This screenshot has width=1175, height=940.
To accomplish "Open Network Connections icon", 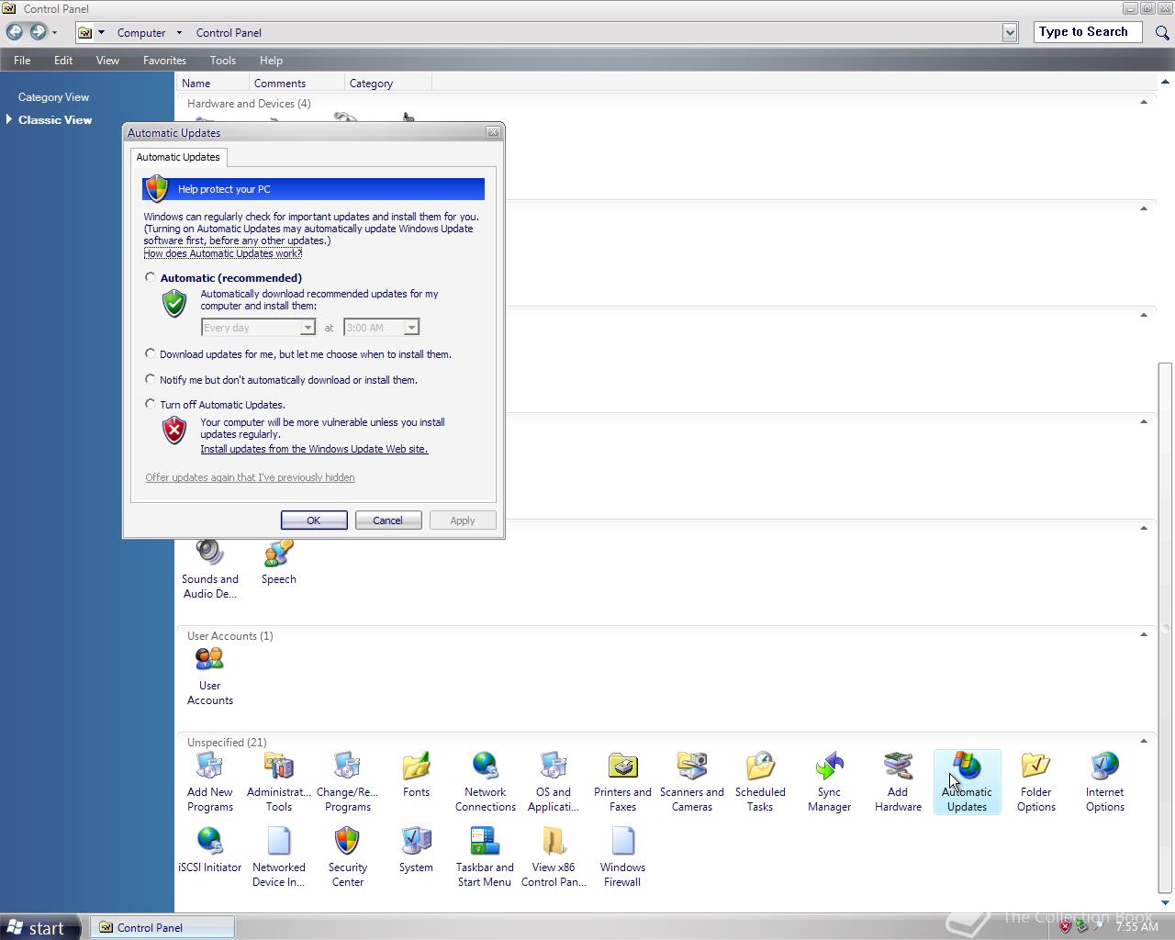I will point(485,782).
